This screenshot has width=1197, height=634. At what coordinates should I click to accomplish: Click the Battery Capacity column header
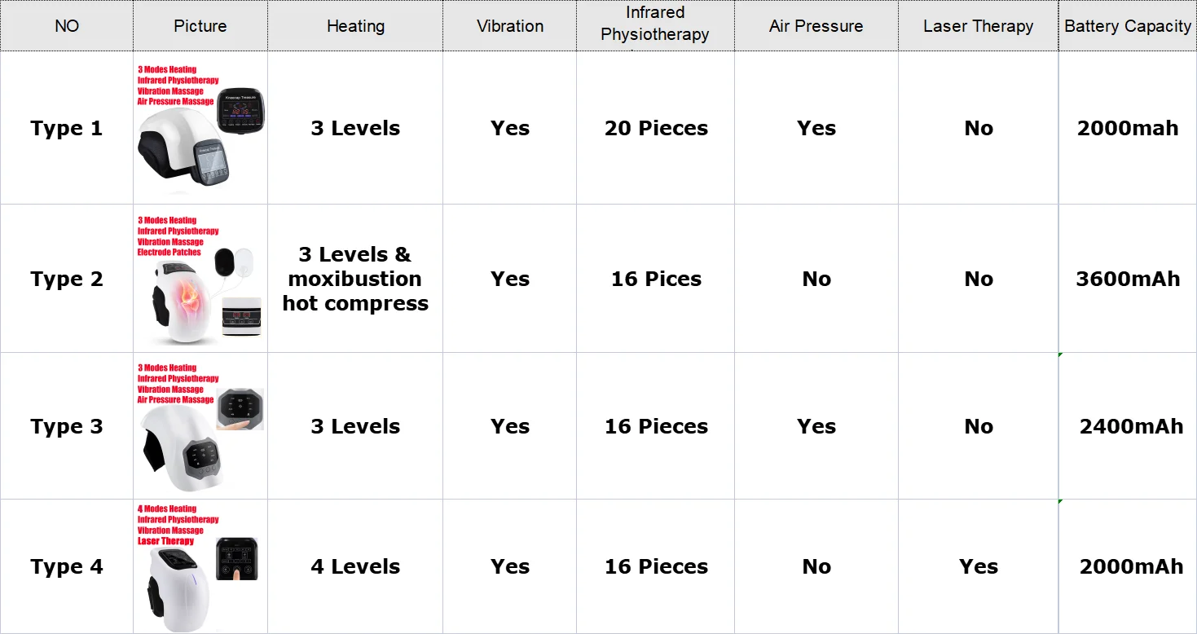tap(1128, 26)
